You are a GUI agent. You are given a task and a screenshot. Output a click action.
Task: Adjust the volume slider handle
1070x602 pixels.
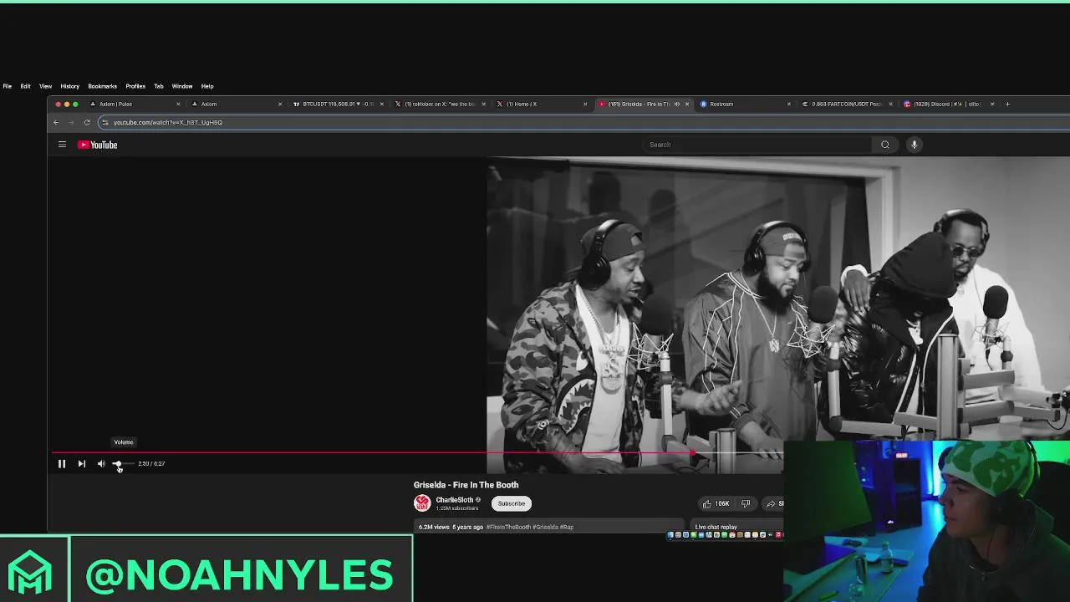(117, 463)
